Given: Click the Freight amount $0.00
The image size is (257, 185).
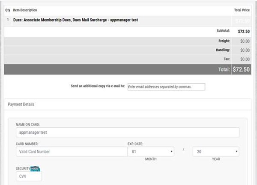Looking at the screenshot, I should coord(245,41).
